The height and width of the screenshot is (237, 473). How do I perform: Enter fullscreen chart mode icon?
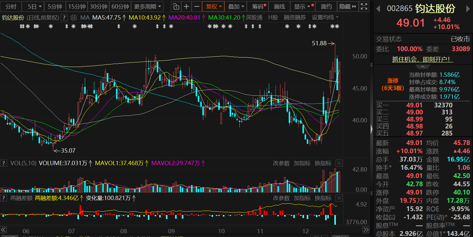pos(364,6)
